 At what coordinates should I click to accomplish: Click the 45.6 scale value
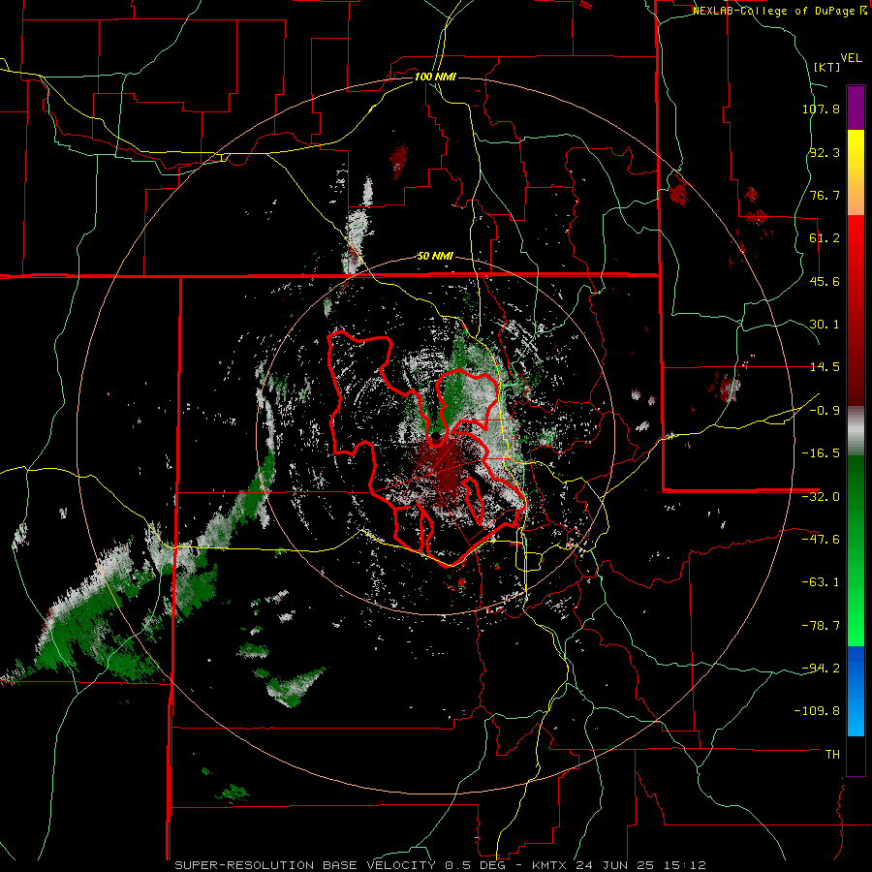825,281
